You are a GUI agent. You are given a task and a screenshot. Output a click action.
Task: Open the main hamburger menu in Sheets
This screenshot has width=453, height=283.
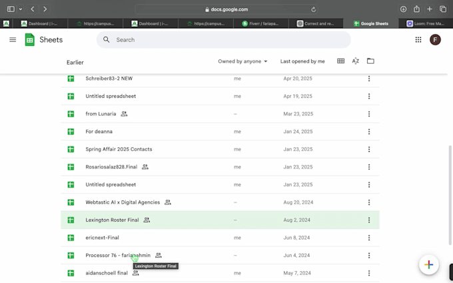click(x=13, y=39)
